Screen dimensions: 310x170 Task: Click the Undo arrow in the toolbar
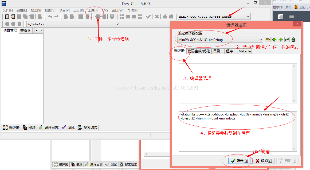(x=50, y=17)
